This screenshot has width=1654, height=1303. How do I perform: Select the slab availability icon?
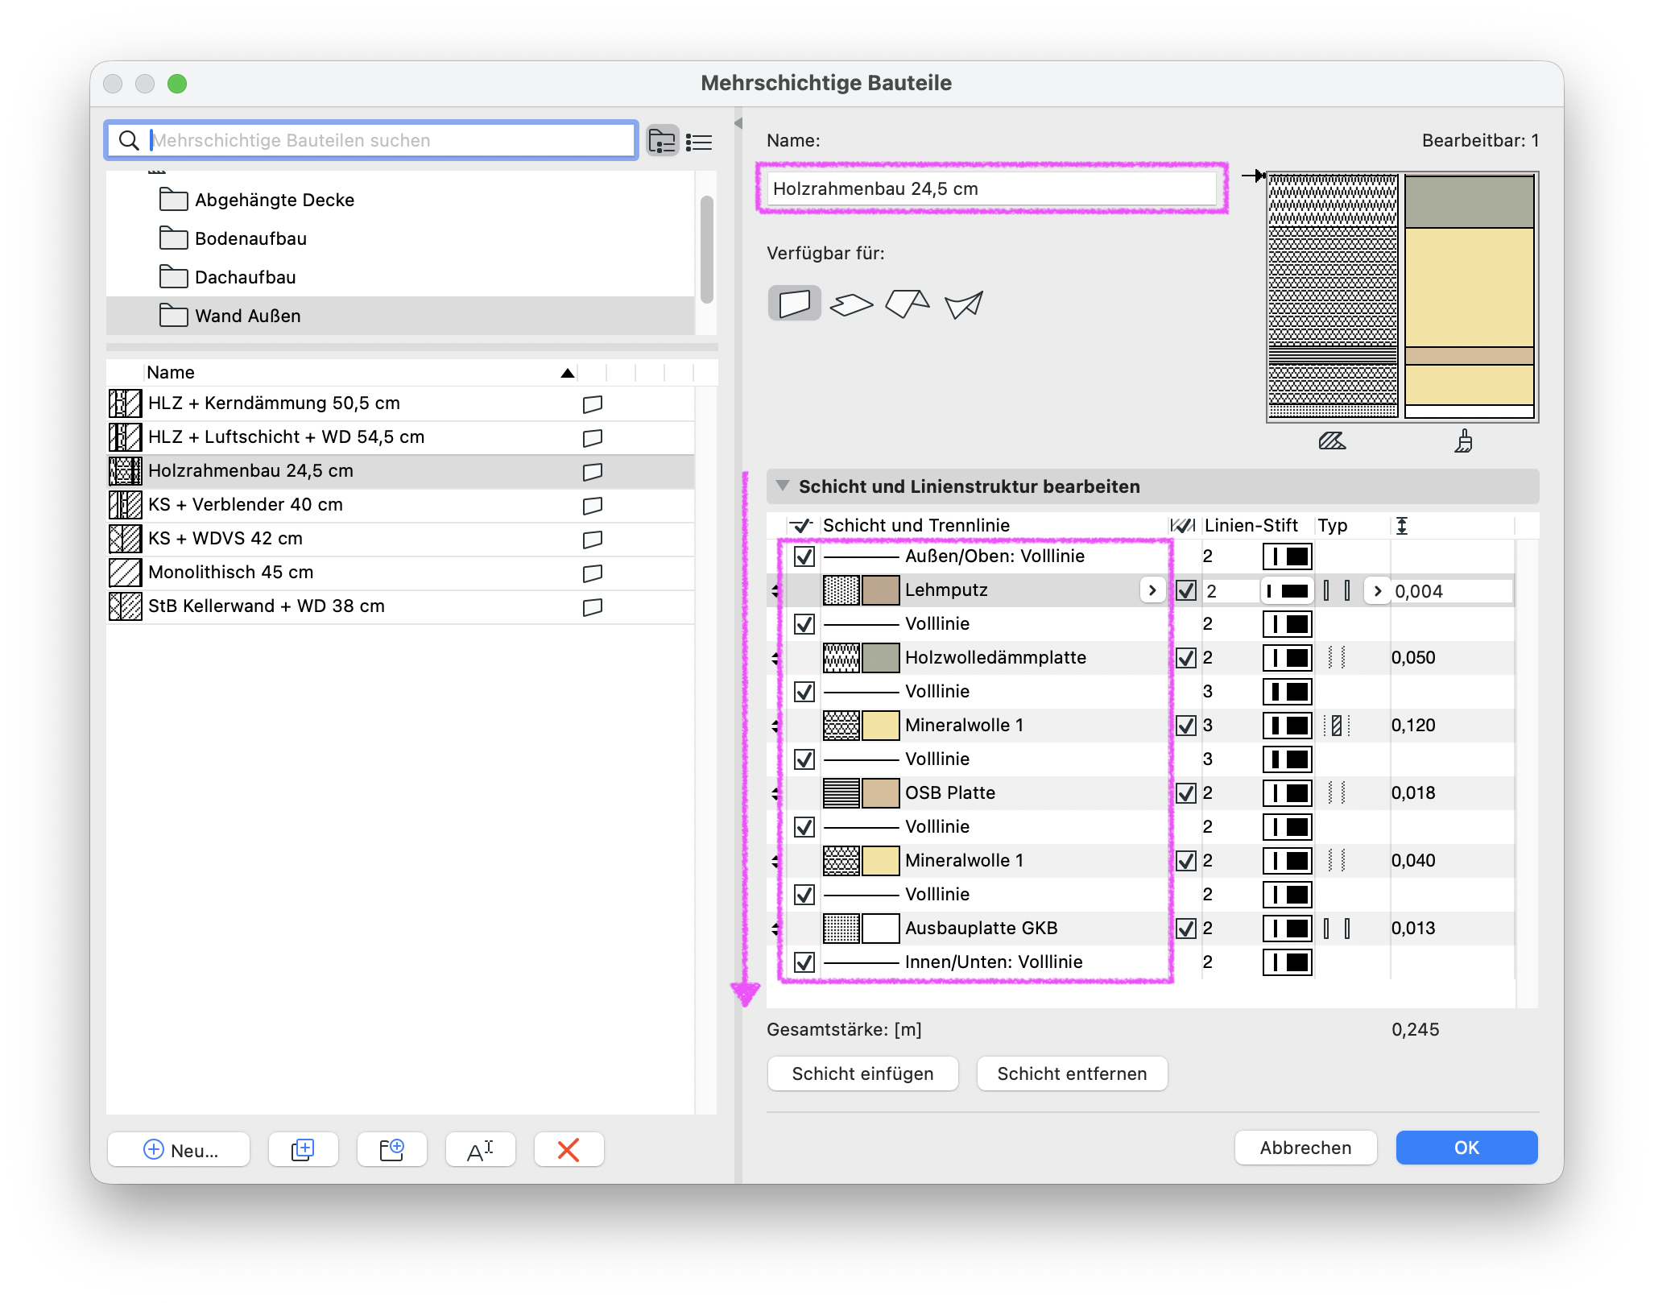(851, 304)
